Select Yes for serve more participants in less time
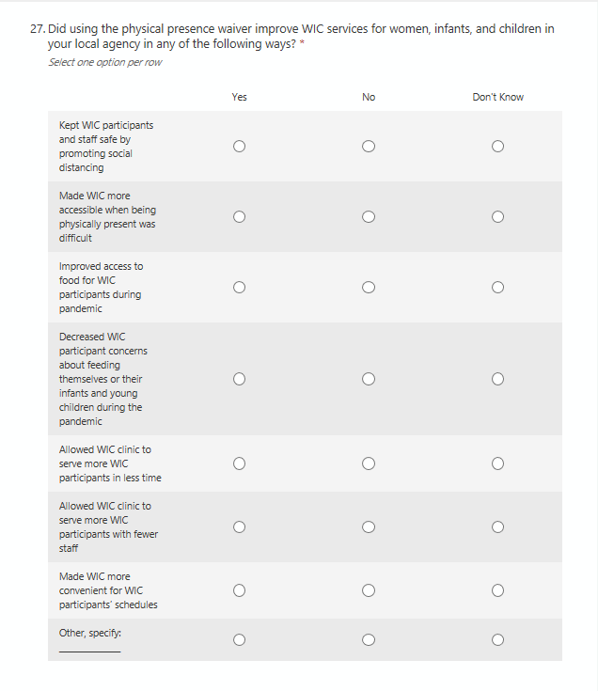Viewport: 598px width, 691px height. point(240,463)
